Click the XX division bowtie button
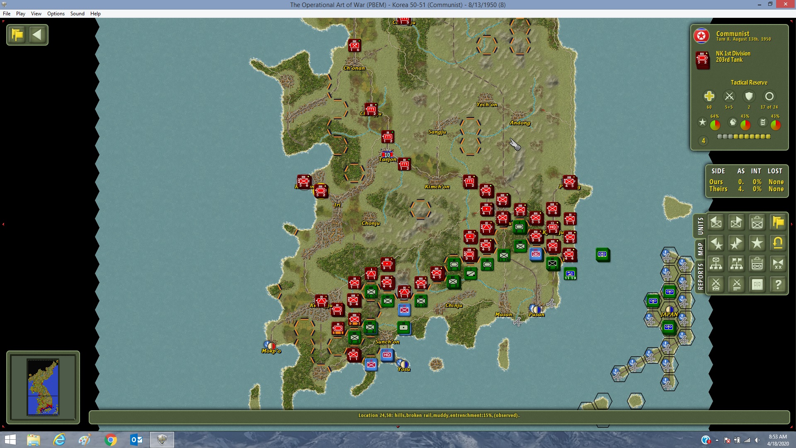The image size is (796, 448). coord(778,264)
